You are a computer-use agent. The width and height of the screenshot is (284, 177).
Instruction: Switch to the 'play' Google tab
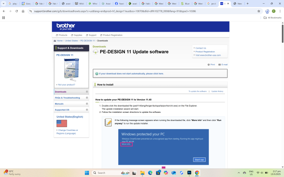(x=13, y=4)
